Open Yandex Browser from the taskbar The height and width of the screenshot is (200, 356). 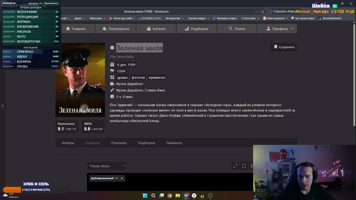coord(194,196)
